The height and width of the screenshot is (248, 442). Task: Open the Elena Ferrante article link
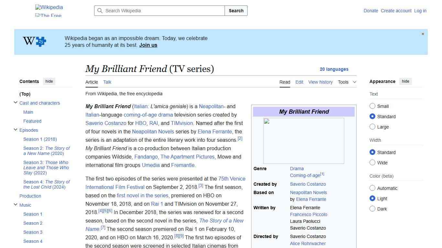point(215,131)
